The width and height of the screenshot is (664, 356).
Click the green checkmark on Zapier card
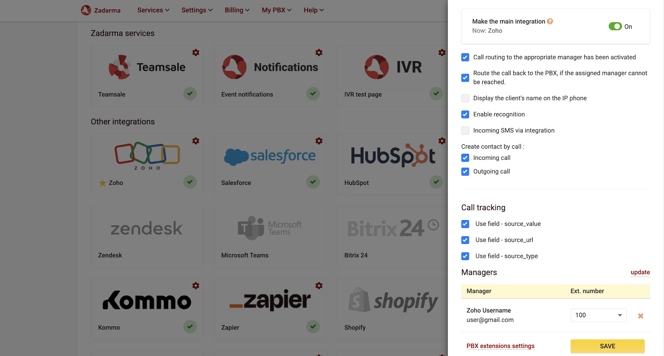click(x=313, y=326)
